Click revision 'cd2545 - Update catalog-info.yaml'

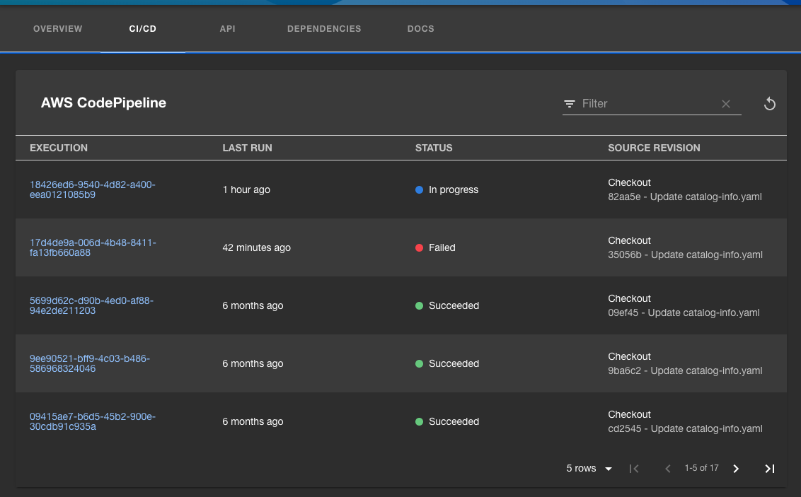point(685,428)
